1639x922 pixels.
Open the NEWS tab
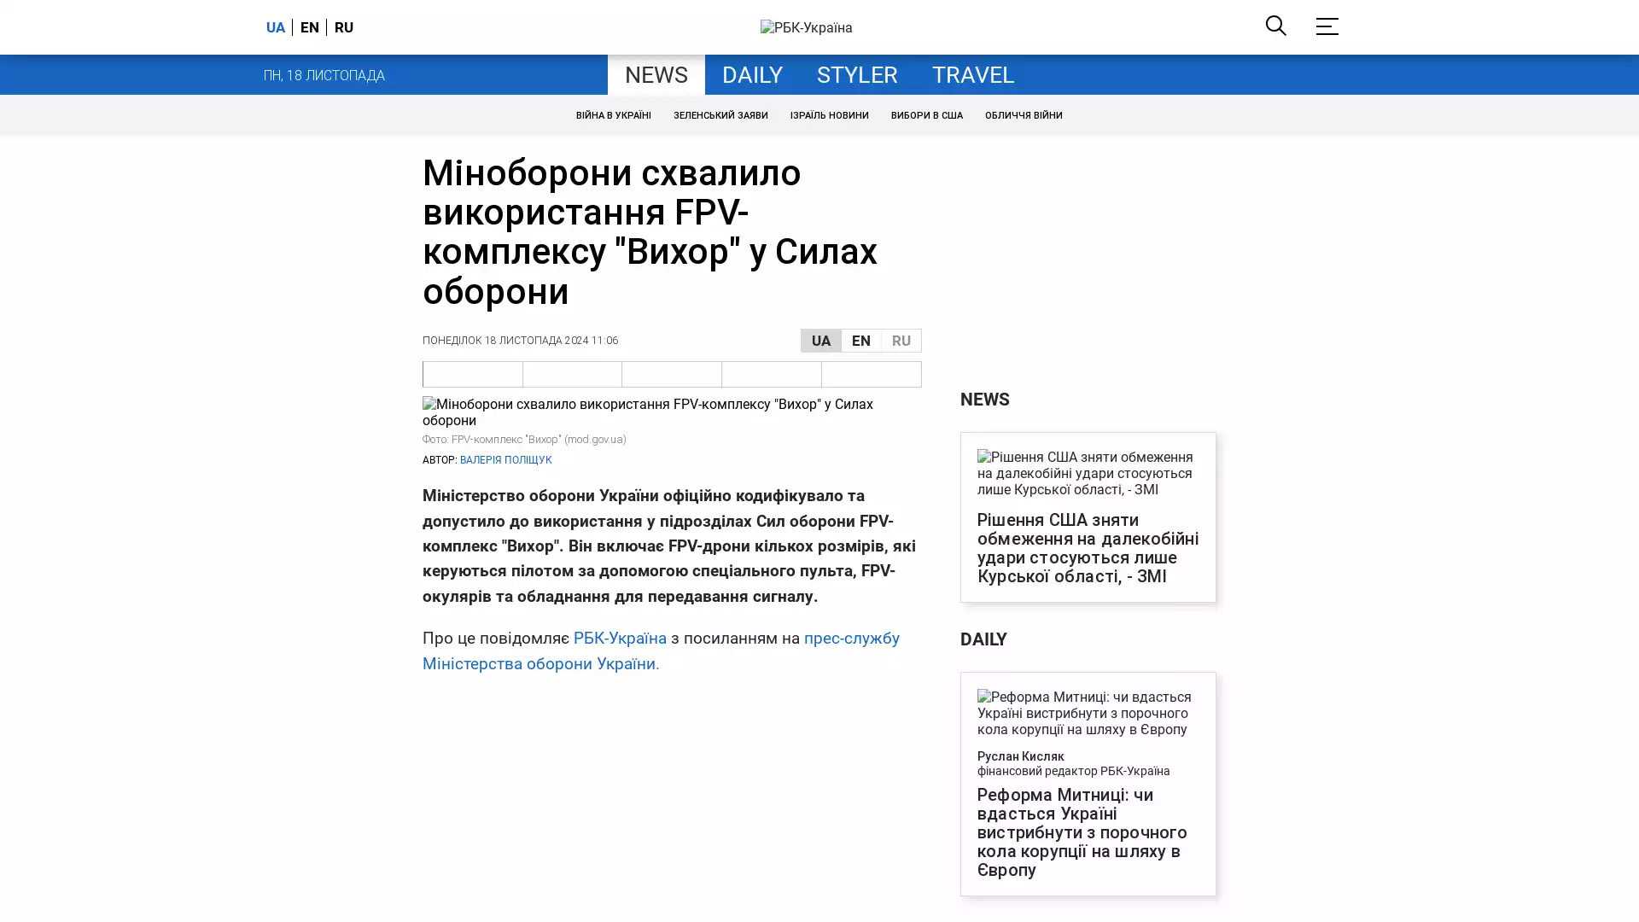[x=656, y=75]
